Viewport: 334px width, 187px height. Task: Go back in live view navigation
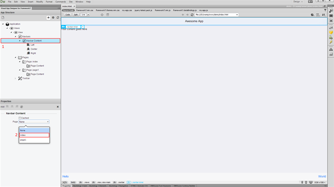pyautogui.click(x=183, y=15)
